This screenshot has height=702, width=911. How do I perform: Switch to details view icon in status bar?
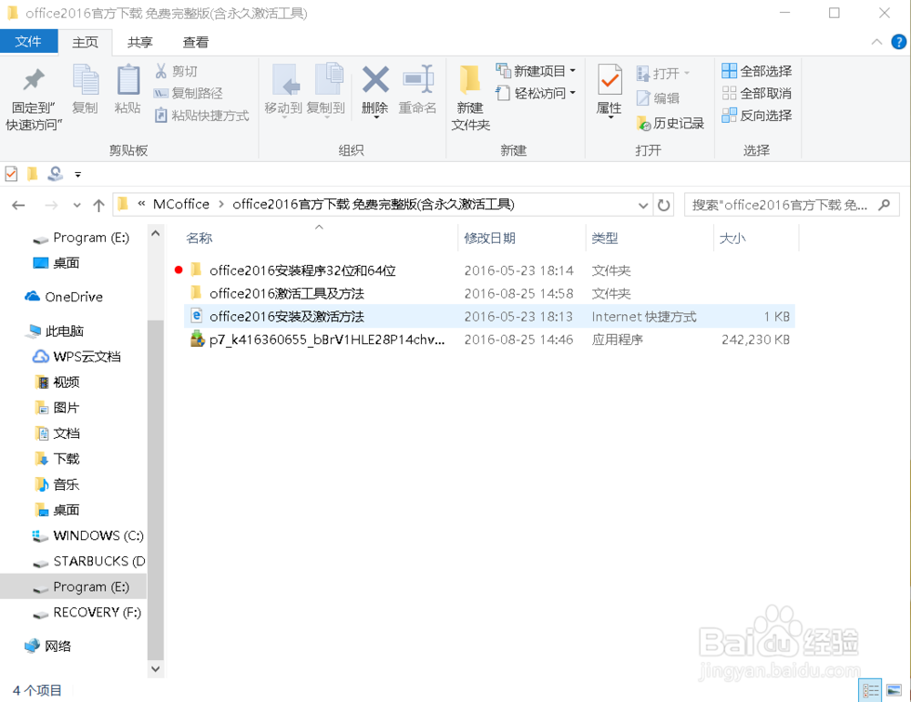pyautogui.click(x=870, y=690)
